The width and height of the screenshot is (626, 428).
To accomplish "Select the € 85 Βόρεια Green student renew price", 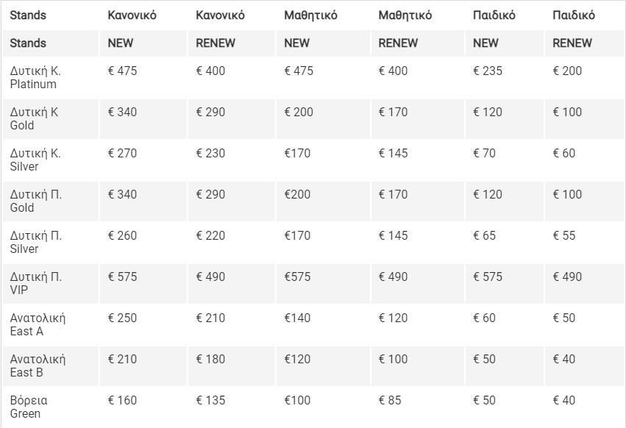I will [x=390, y=399].
